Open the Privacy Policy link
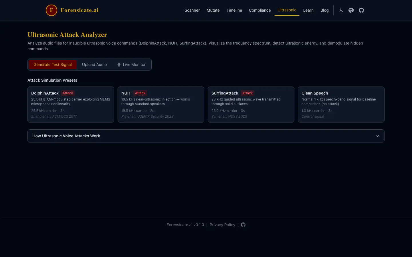 coord(222,225)
